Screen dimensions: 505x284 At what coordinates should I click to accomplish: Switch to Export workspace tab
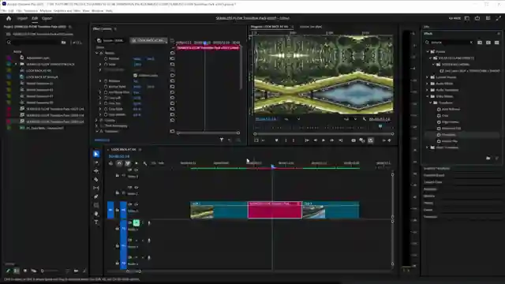tap(47, 18)
